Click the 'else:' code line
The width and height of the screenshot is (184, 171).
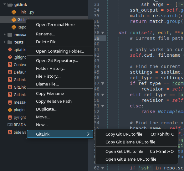pos(137,106)
